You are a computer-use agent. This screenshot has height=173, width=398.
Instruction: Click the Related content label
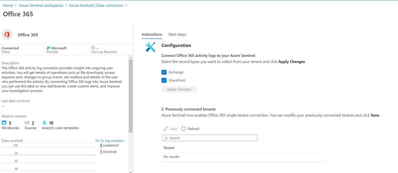coord(14,116)
